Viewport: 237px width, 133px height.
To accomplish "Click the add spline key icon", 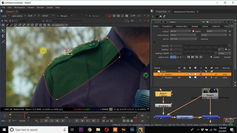I will 197,57.
